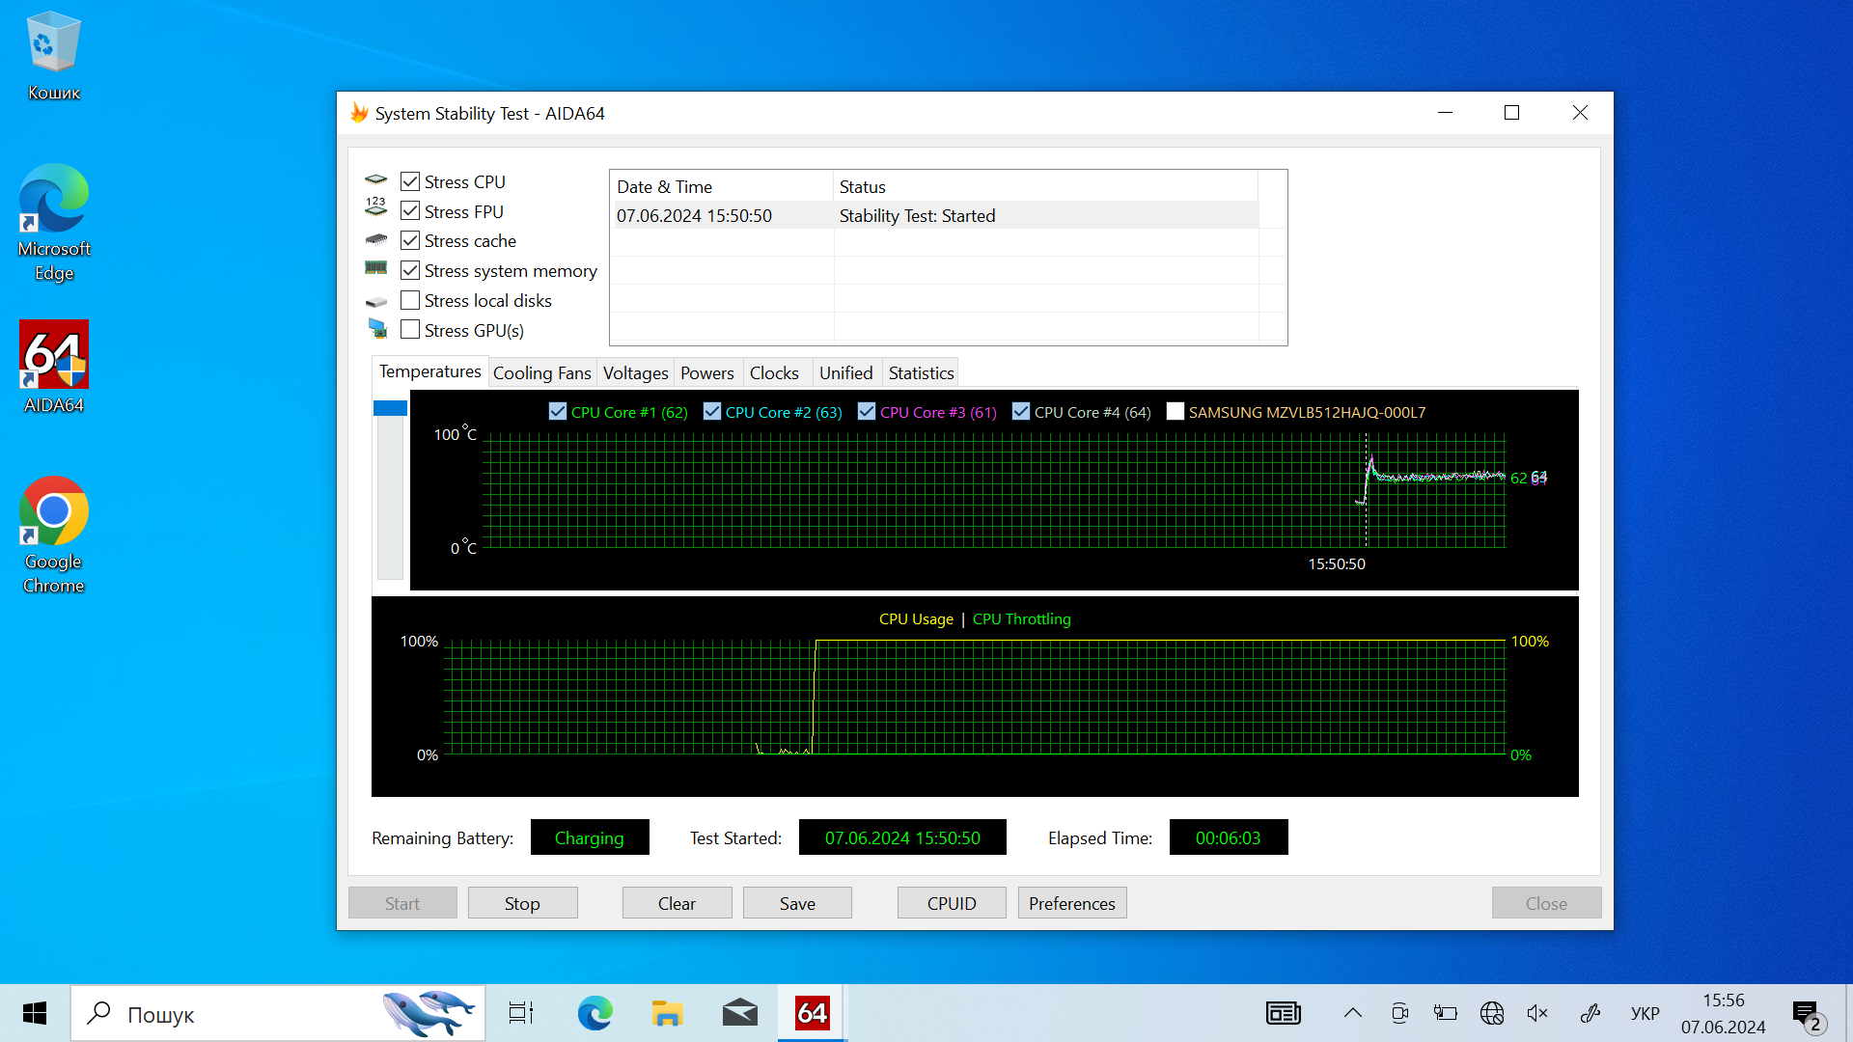Click the Save button
Viewport: 1853px width, 1042px height.
797,903
